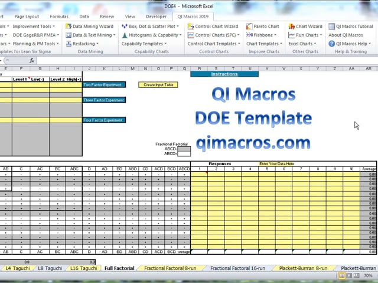Open the Chart Wizard icon
378x283 pixels.
[291, 26]
